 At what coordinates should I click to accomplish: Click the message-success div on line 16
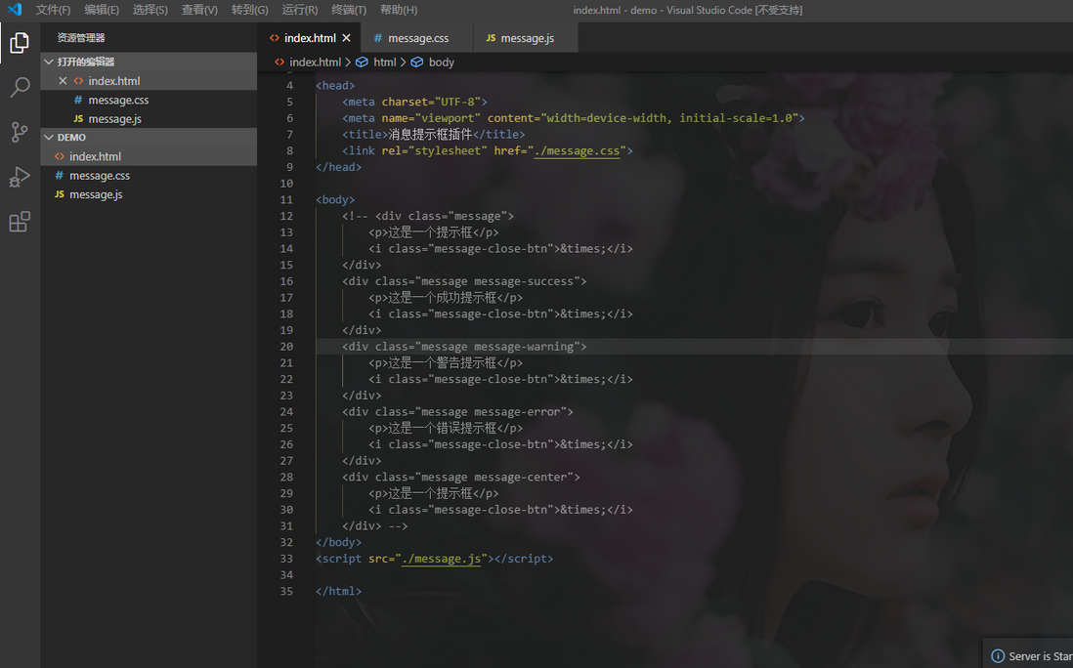click(x=464, y=281)
